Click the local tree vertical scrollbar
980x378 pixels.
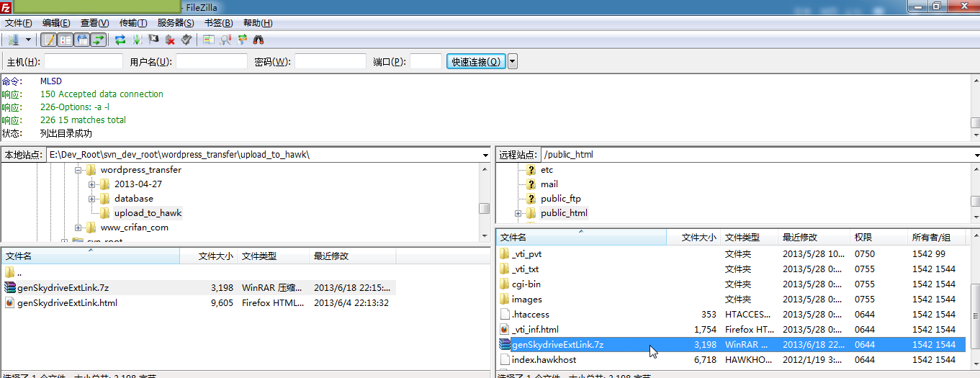pyautogui.click(x=485, y=202)
